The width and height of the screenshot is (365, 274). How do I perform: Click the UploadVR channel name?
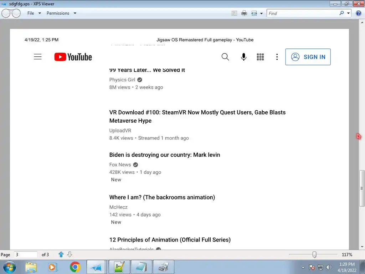pos(120,131)
